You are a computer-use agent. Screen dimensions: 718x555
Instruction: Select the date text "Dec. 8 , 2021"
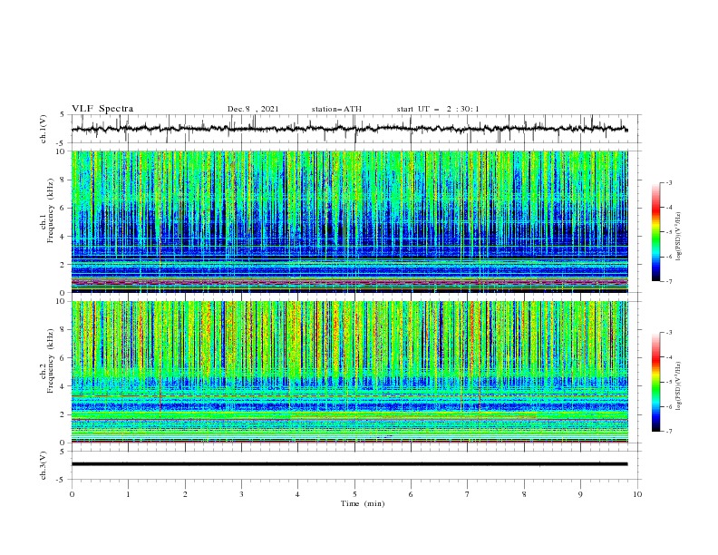(253, 109)
